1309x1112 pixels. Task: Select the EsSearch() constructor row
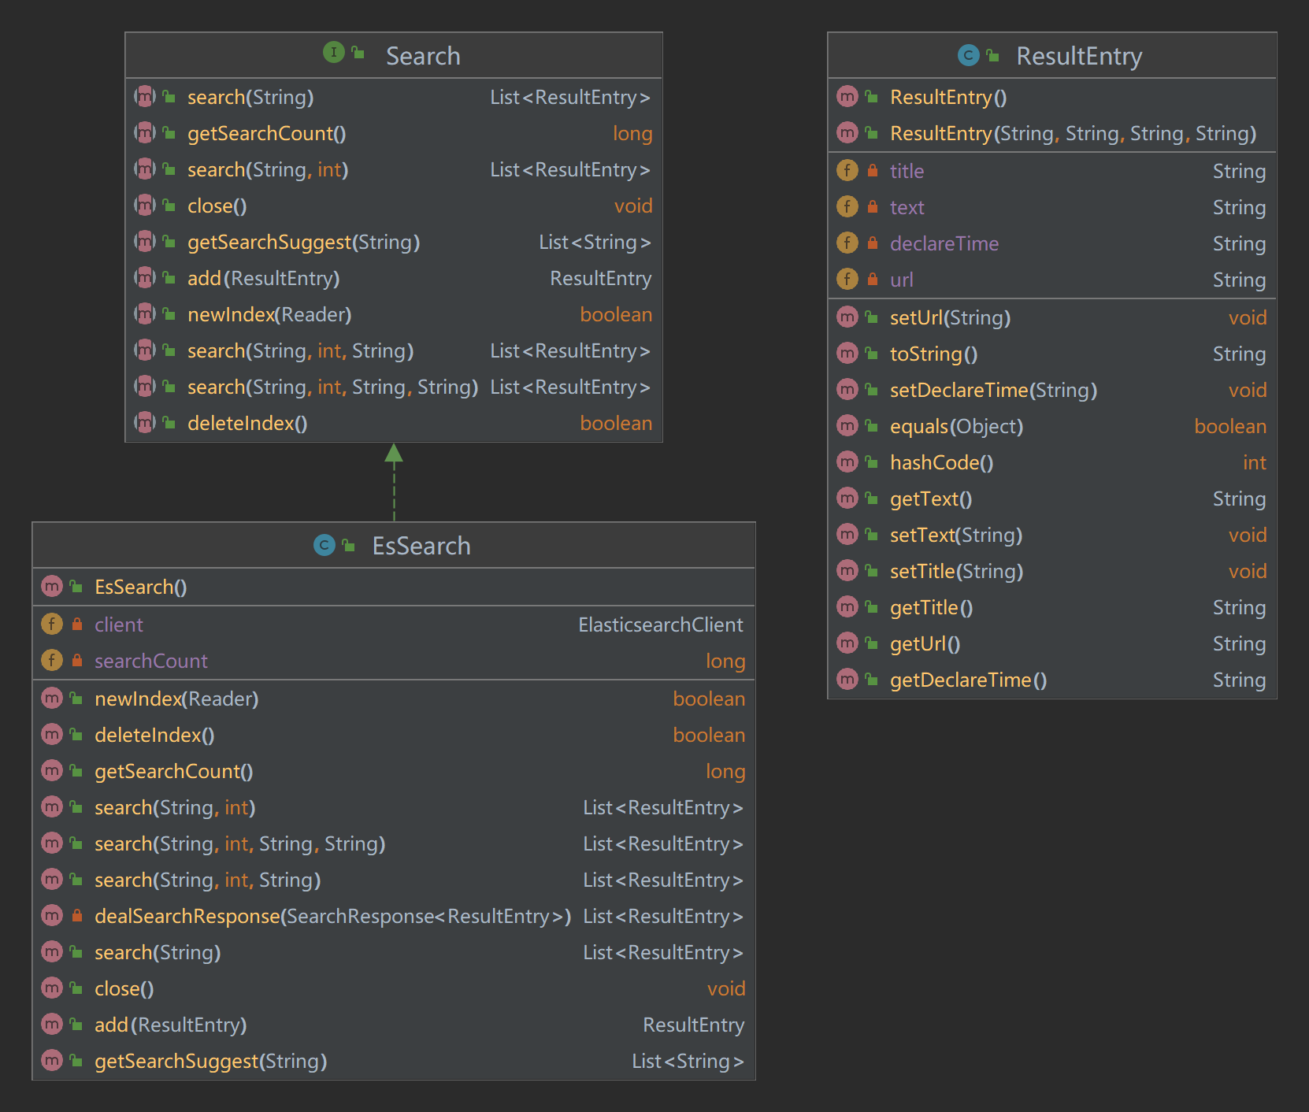click(140, 587)
